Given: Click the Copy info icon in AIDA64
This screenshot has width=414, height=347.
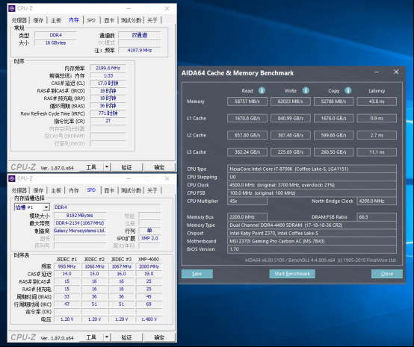Looking at the screenshot, I should (x=348, y=90).
